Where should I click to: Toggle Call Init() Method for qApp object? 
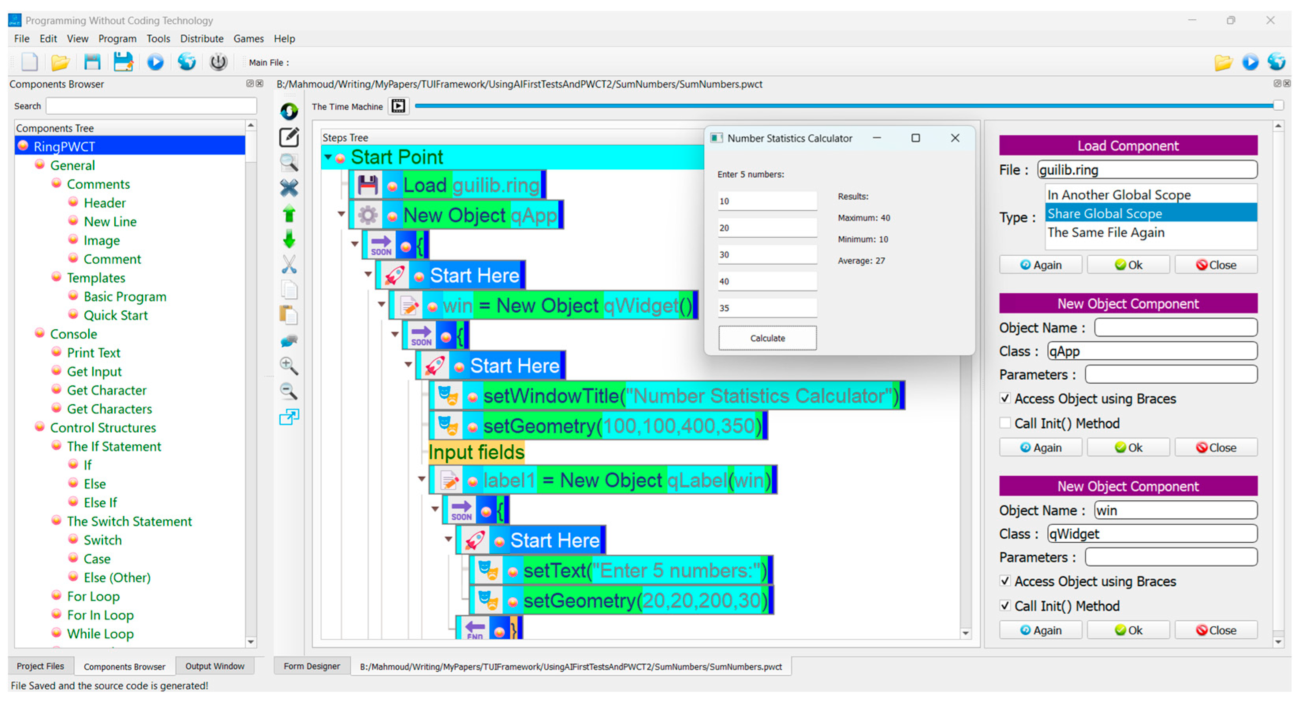[x=1005, y=423]
